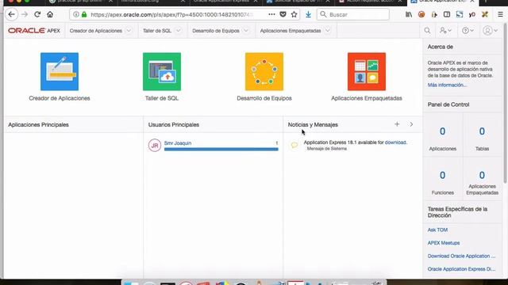508x285 pixels.
Task: Open the Taller de SQL green icon
Action: tap(162, 71)
